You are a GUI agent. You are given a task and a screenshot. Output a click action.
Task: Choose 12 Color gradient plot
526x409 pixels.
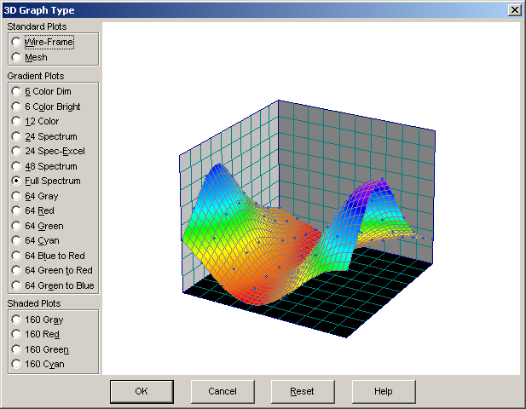35,121
